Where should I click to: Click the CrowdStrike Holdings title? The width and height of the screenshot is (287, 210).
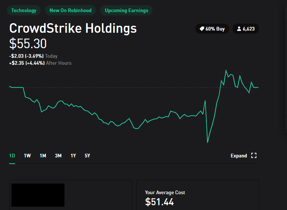(73, 28)
